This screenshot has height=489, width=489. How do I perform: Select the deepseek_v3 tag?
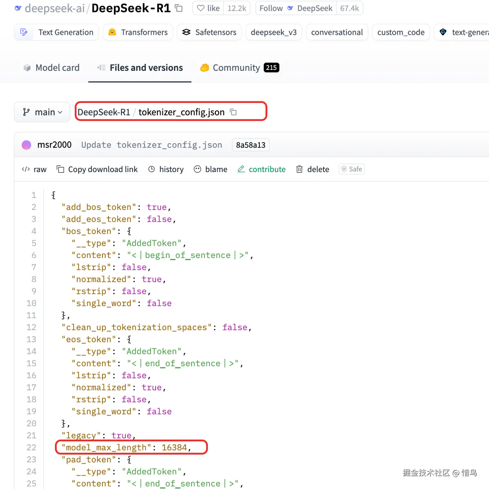(274, 32)
